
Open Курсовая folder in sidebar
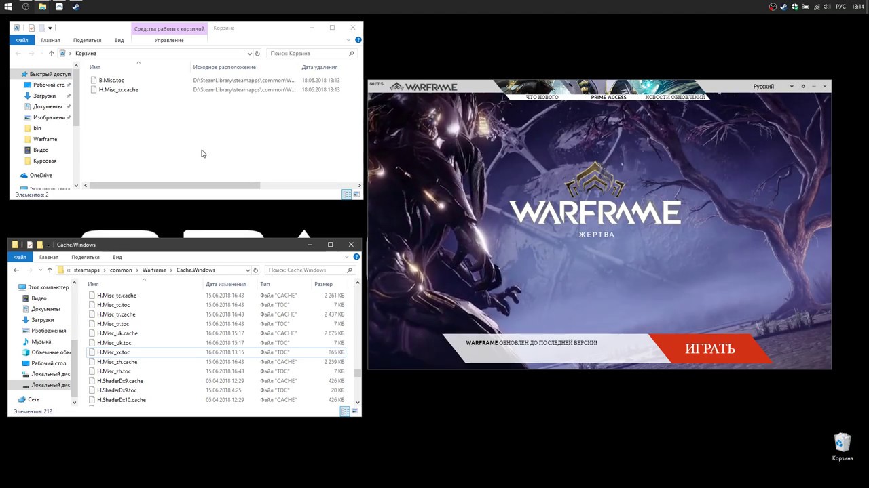pos(45,161)
